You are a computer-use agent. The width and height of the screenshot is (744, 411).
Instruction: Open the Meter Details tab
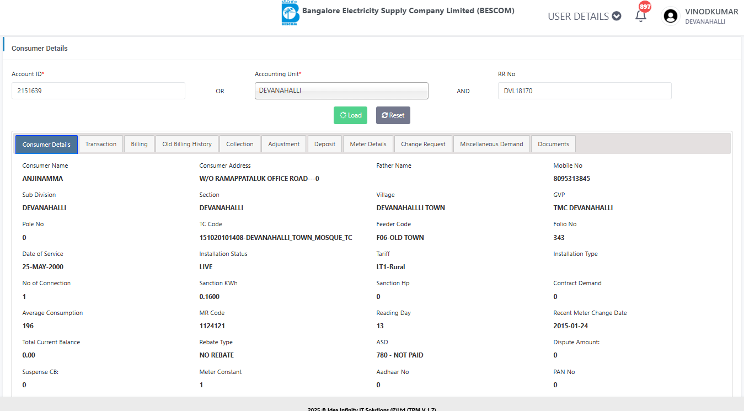tap(368, 144)
